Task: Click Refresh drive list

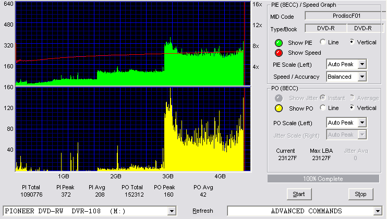Action: point(203,211)
